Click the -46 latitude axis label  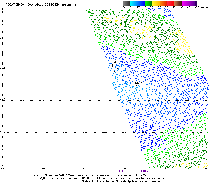point(3,99)
